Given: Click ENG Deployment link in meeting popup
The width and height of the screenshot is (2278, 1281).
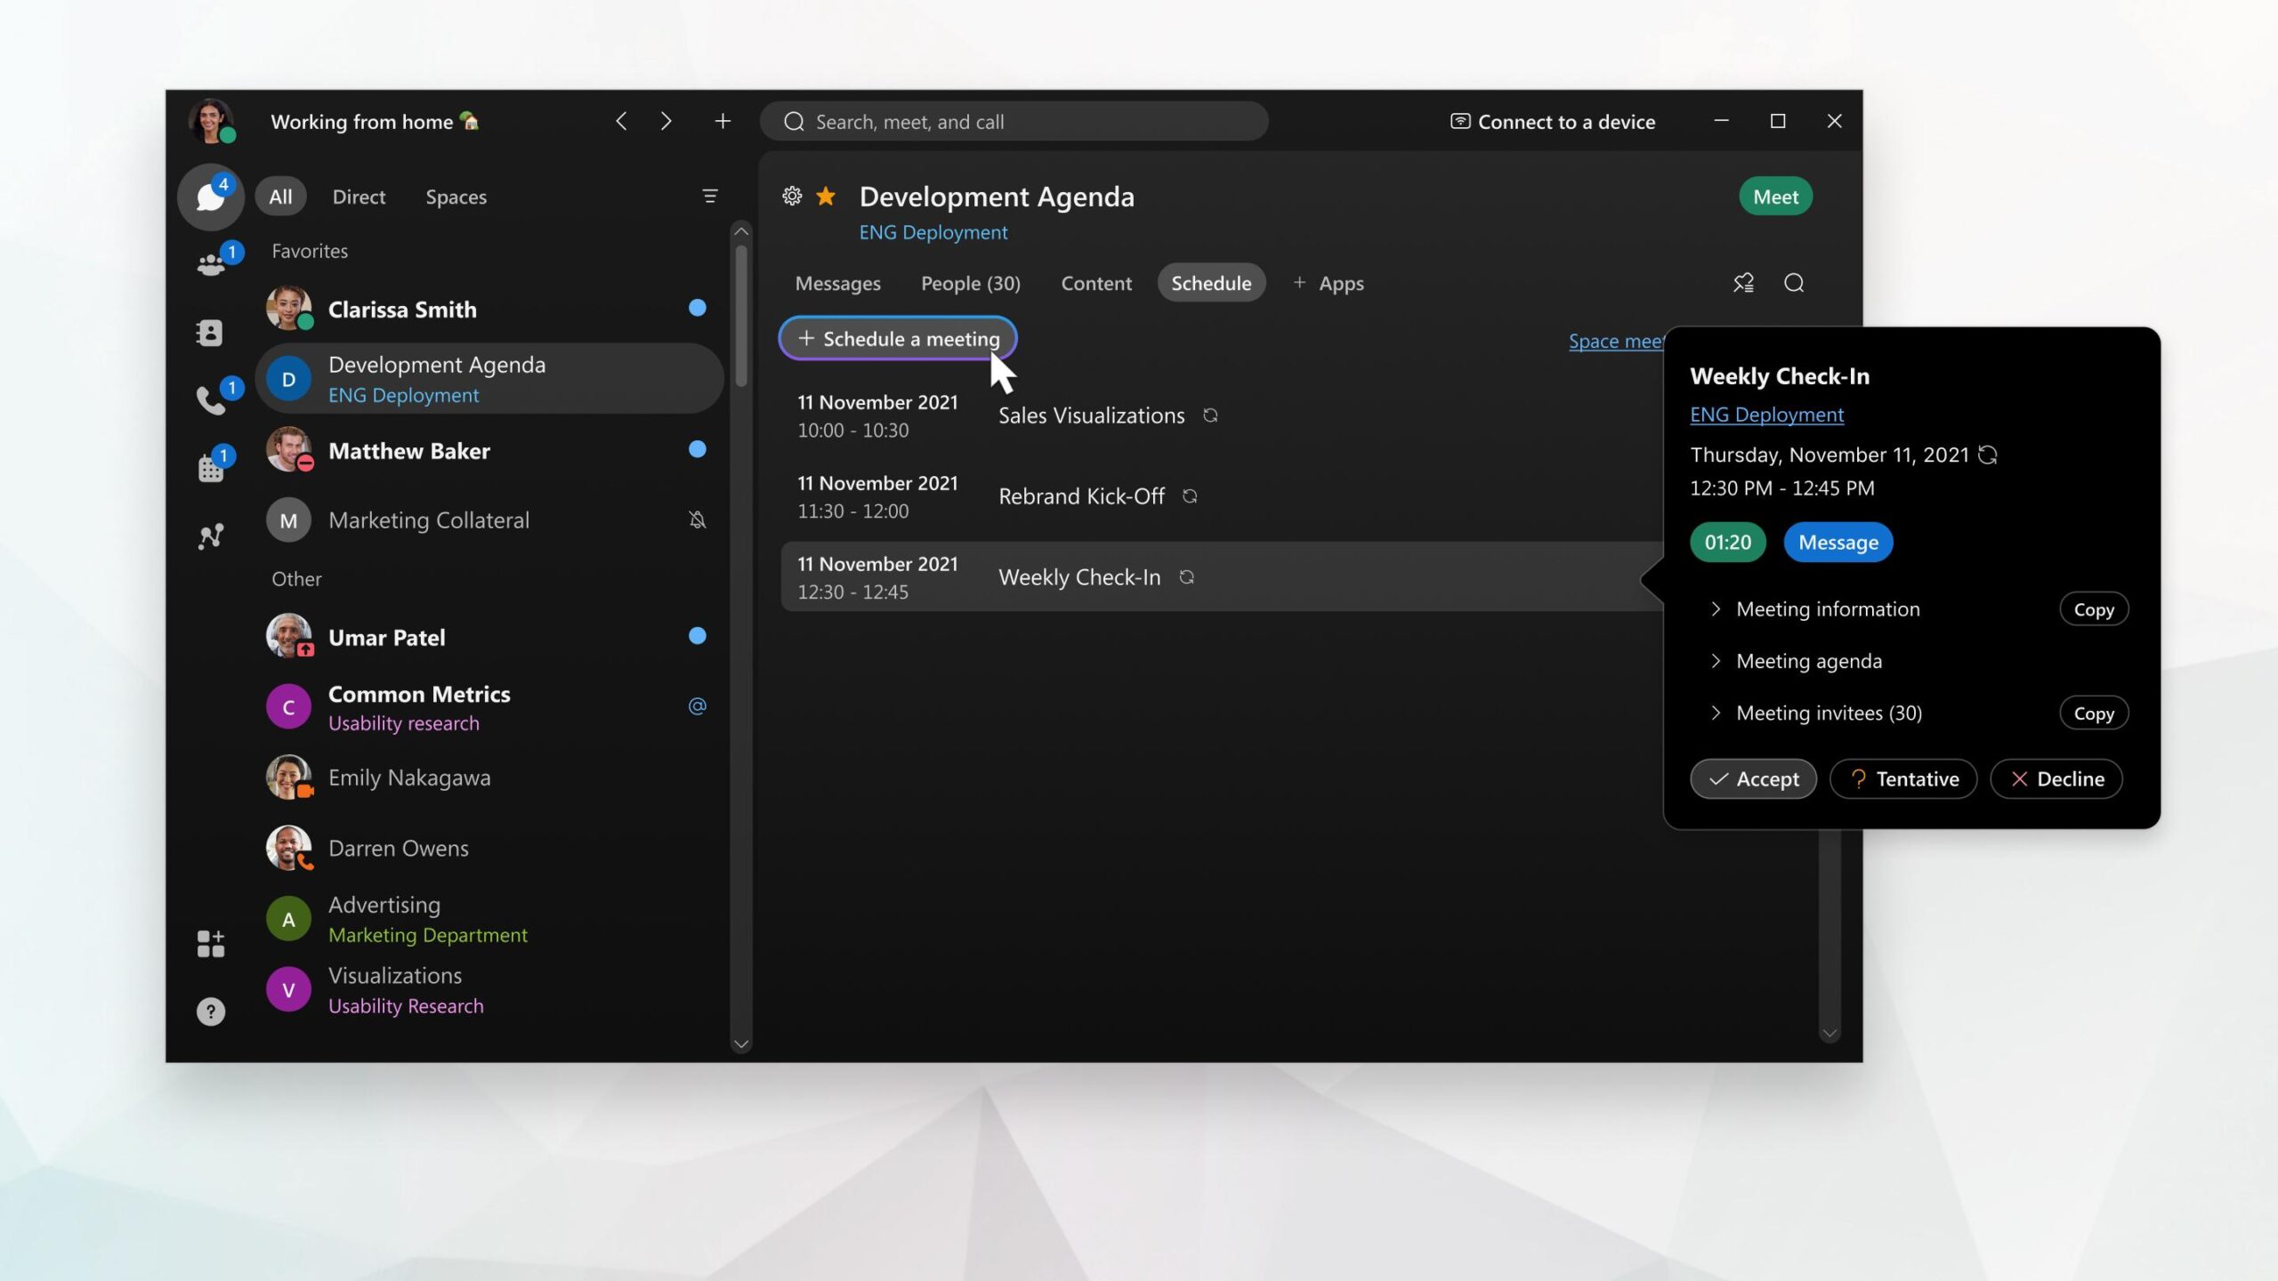Looking at the screenshot, I should [x=1766, y=415].
